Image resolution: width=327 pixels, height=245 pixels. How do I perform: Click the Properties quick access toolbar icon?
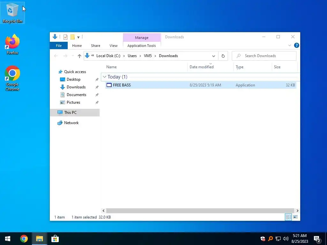tap(65, 37)
